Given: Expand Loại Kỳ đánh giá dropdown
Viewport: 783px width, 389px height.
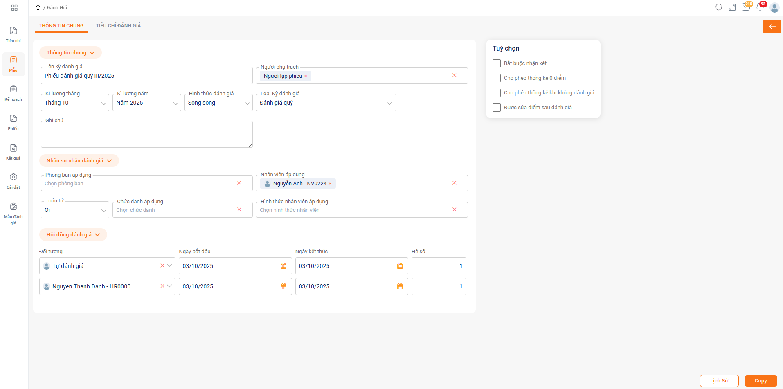Looking at the screenshot, I should point(326,103).
